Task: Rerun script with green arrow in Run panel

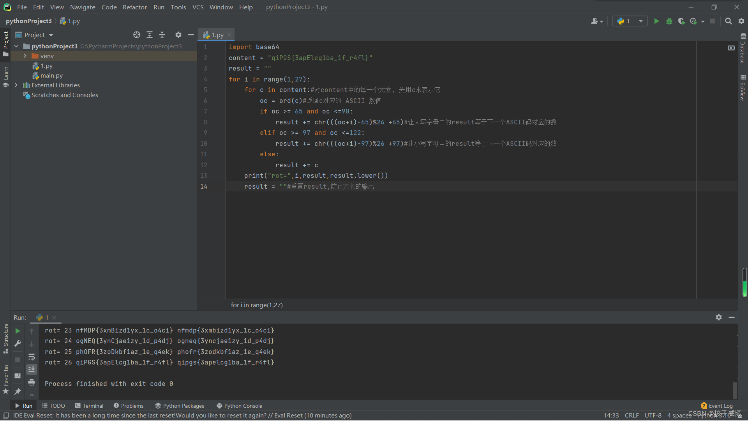Action: tap(18, 331)
